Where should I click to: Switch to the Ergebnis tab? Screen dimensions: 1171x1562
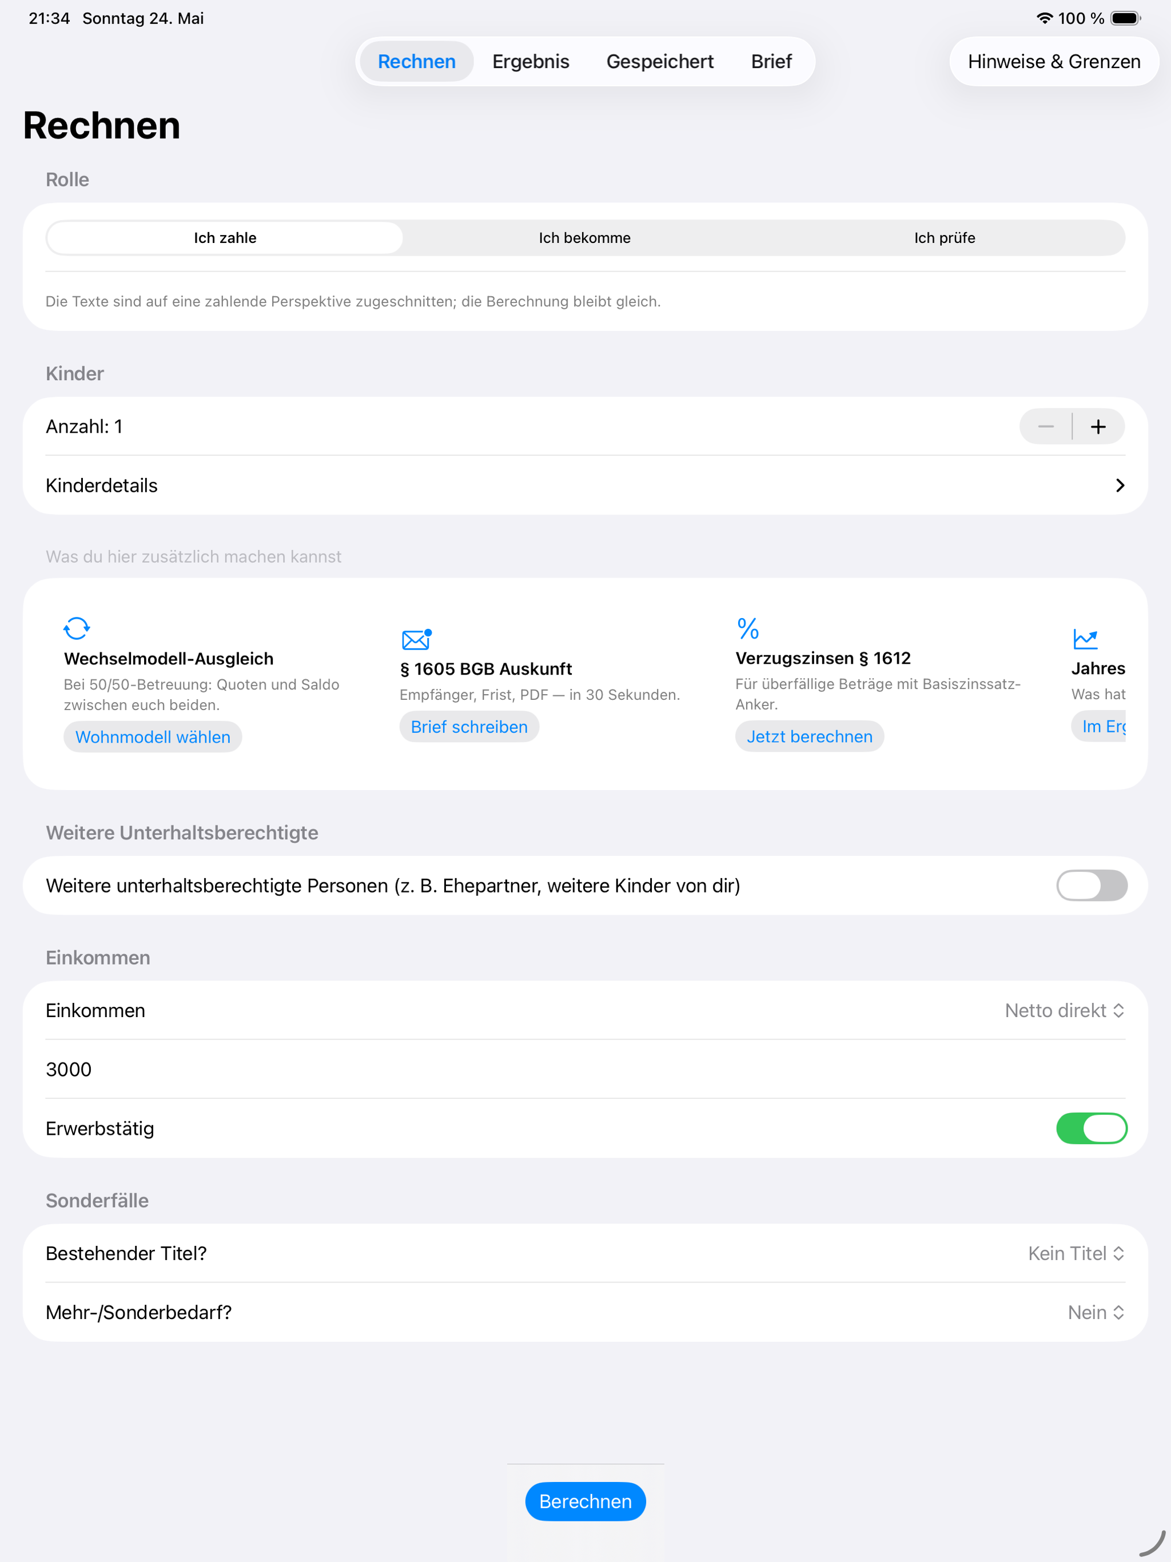point(531,61)
